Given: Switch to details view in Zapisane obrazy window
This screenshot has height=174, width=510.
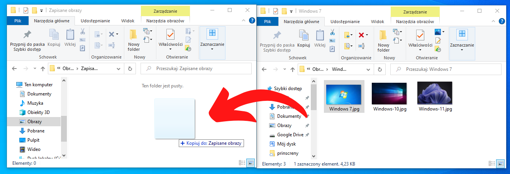Looking at the screenshot, I should 242,163.
